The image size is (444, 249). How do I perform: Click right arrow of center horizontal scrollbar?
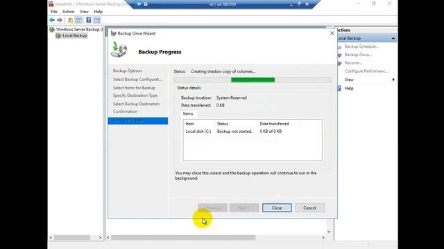[x=323, y=238]
